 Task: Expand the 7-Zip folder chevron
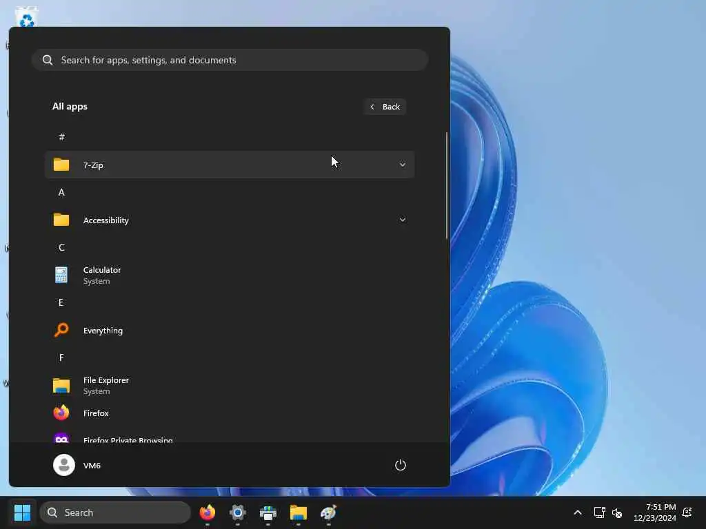(403, 165)
